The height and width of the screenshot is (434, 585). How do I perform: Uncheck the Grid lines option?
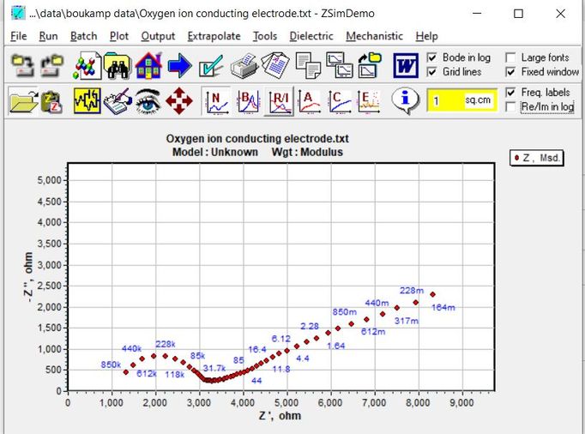click(x=431, y=72)
